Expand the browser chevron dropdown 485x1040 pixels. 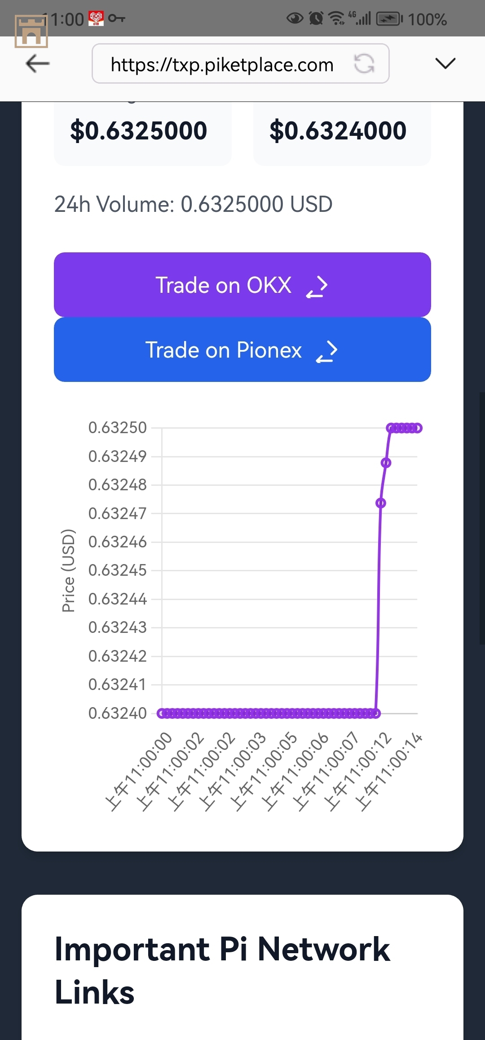445,63
